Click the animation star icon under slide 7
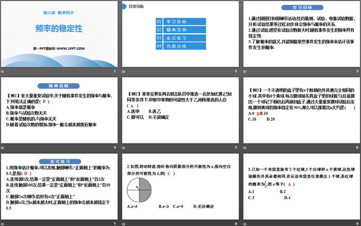 pos(3,224)
